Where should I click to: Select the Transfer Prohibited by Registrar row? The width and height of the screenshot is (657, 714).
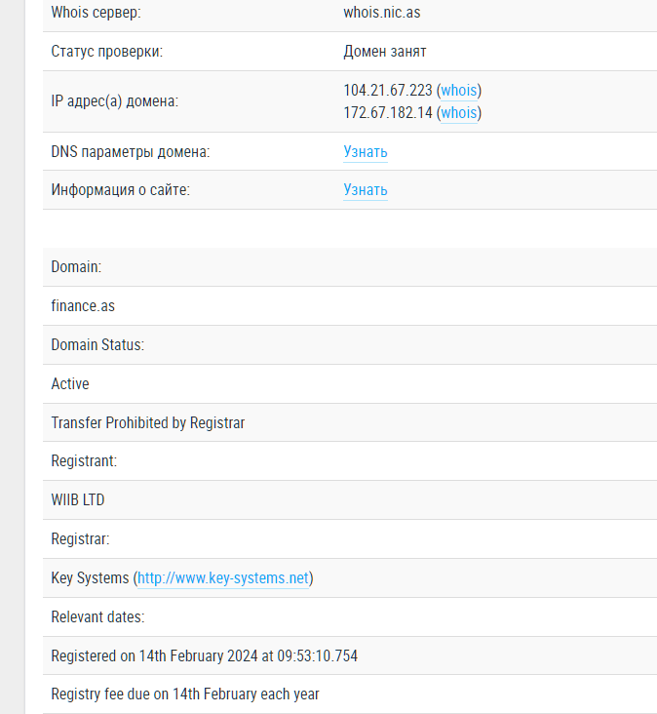coord(148,423)
